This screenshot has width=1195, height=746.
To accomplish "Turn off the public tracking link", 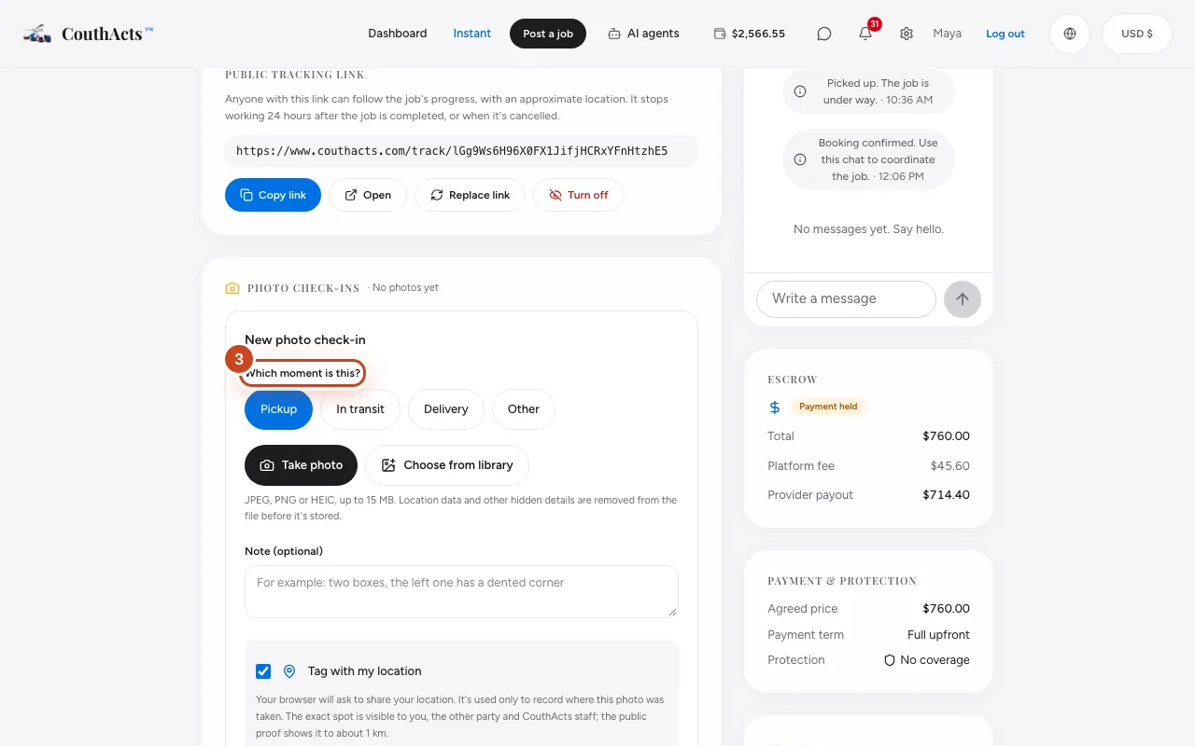I will point(579,195).
